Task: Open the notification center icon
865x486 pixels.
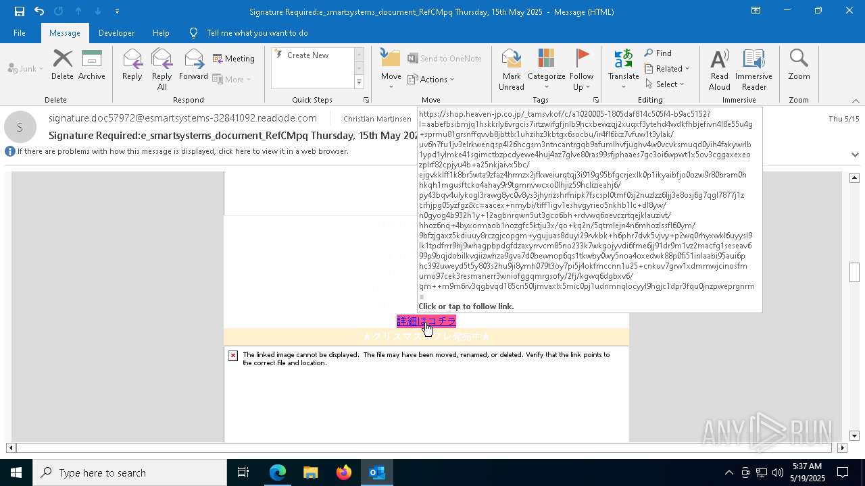Action: coord(843,473)
